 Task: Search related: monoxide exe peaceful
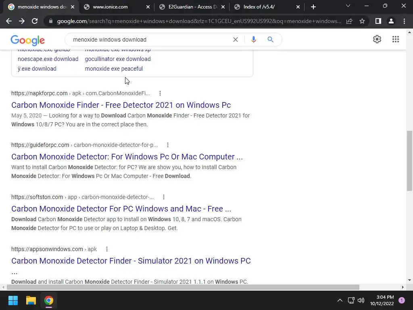[x=114, y=69]
